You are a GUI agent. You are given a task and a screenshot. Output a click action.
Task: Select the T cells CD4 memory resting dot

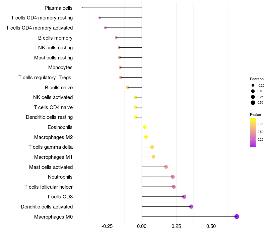click(99, 18)
